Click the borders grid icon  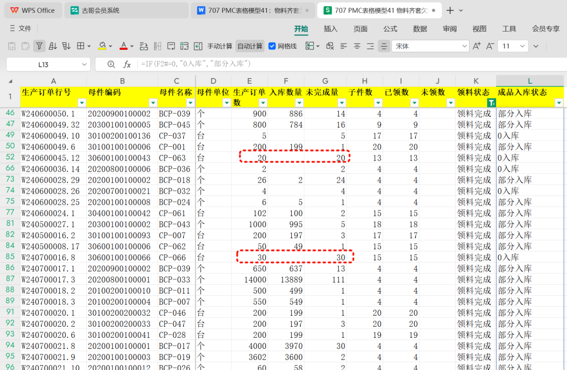pos(81,46)
